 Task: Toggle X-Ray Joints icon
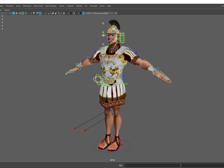[x=59, y=13]
